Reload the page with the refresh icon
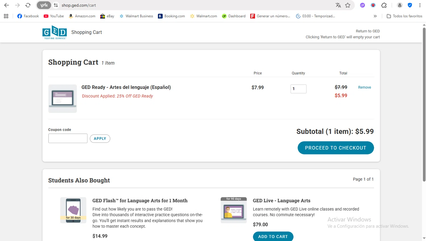426x241 pixels. tap(28, 5)
